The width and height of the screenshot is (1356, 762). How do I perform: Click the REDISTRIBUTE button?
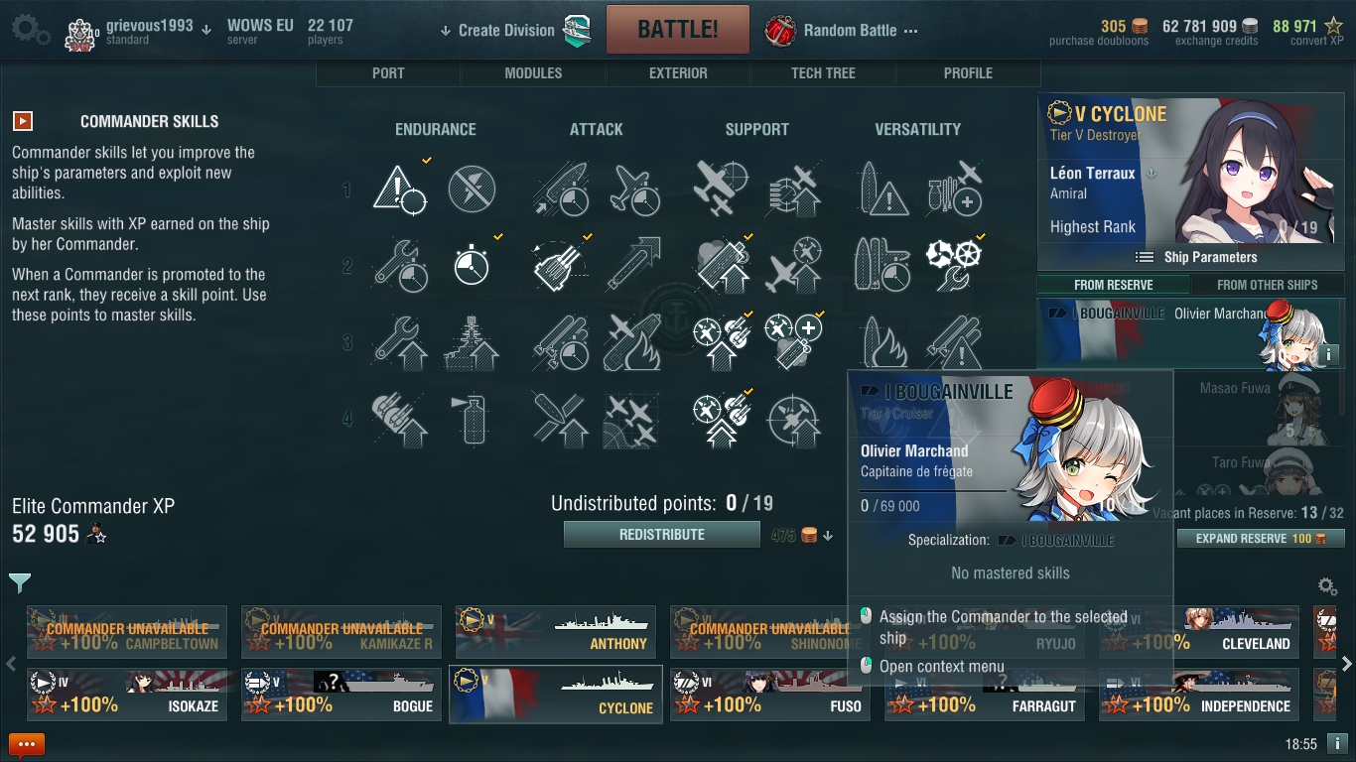(x=662, y=535)
